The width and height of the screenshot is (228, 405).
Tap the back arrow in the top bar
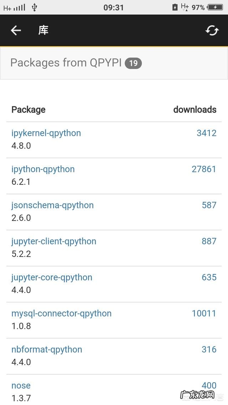tap(15, 30)
